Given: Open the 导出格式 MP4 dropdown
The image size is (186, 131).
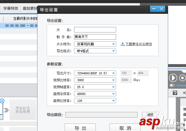Looking at the screenshot, I should 95,51.
